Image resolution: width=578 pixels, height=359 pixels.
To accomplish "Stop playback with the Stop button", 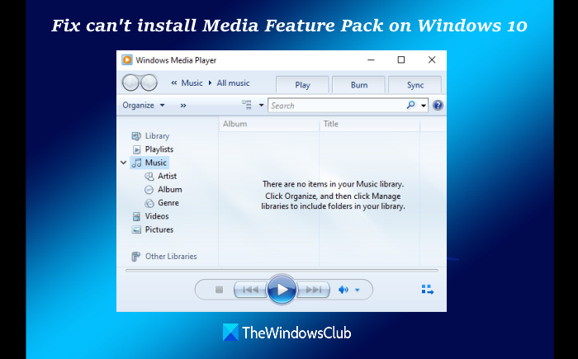I will (x=219, y=290).
